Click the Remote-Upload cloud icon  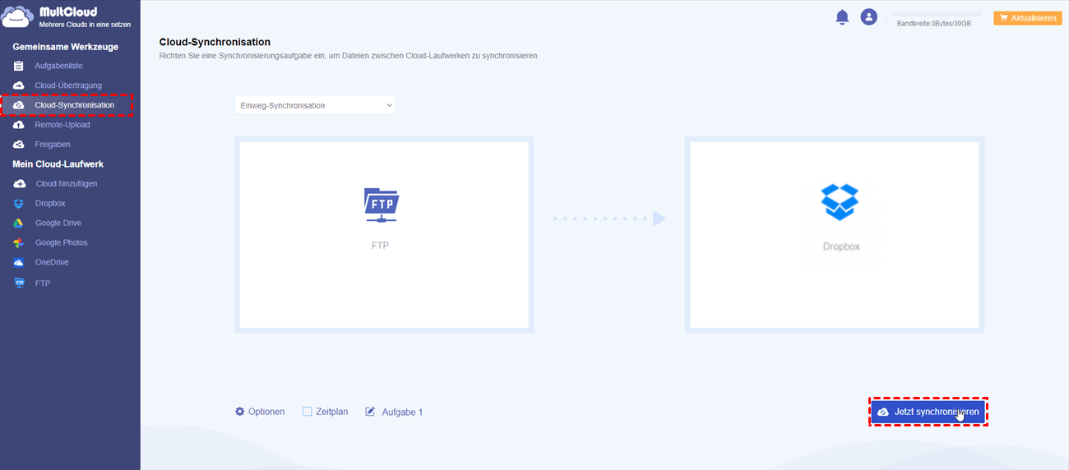(19, 125)
